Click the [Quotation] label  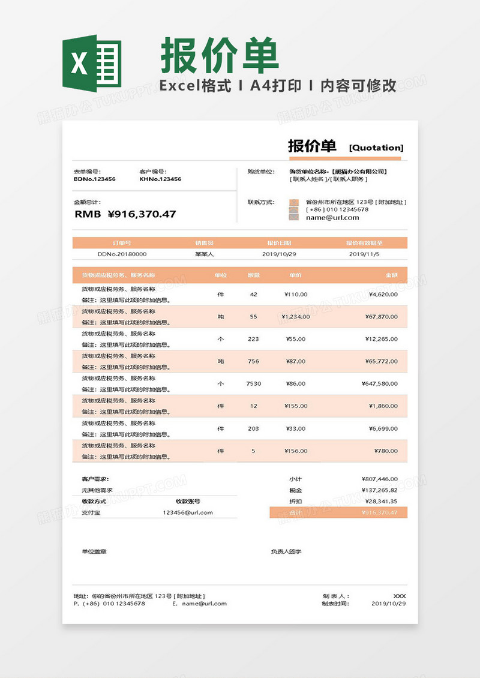coord(376,148)
